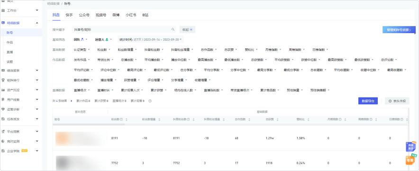Screen dimensions: 419x171
Task: Open the 表头字段 column settings button
Action: 397,101
